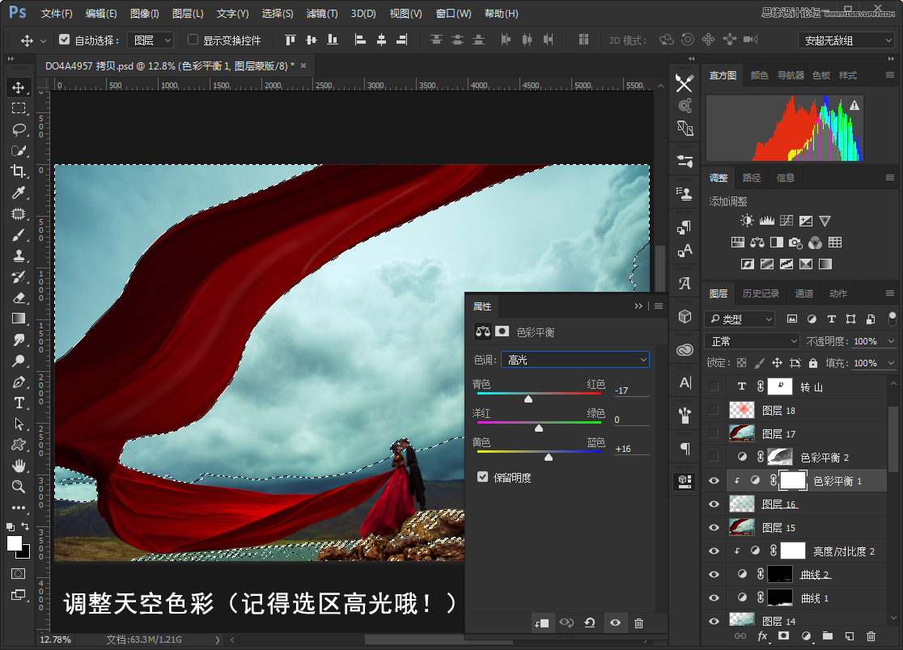903x650 pixels.
Task: Add a Color Balance adjustment icon
Action: tap(757, 243)
